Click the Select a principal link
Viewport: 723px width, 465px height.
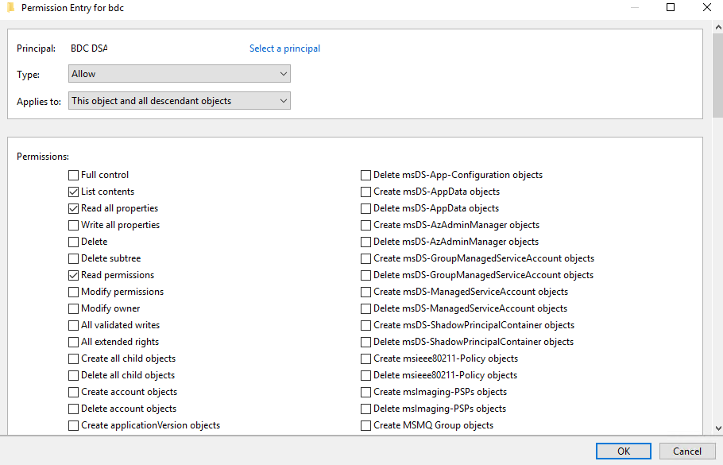click(x=284, y=48)
